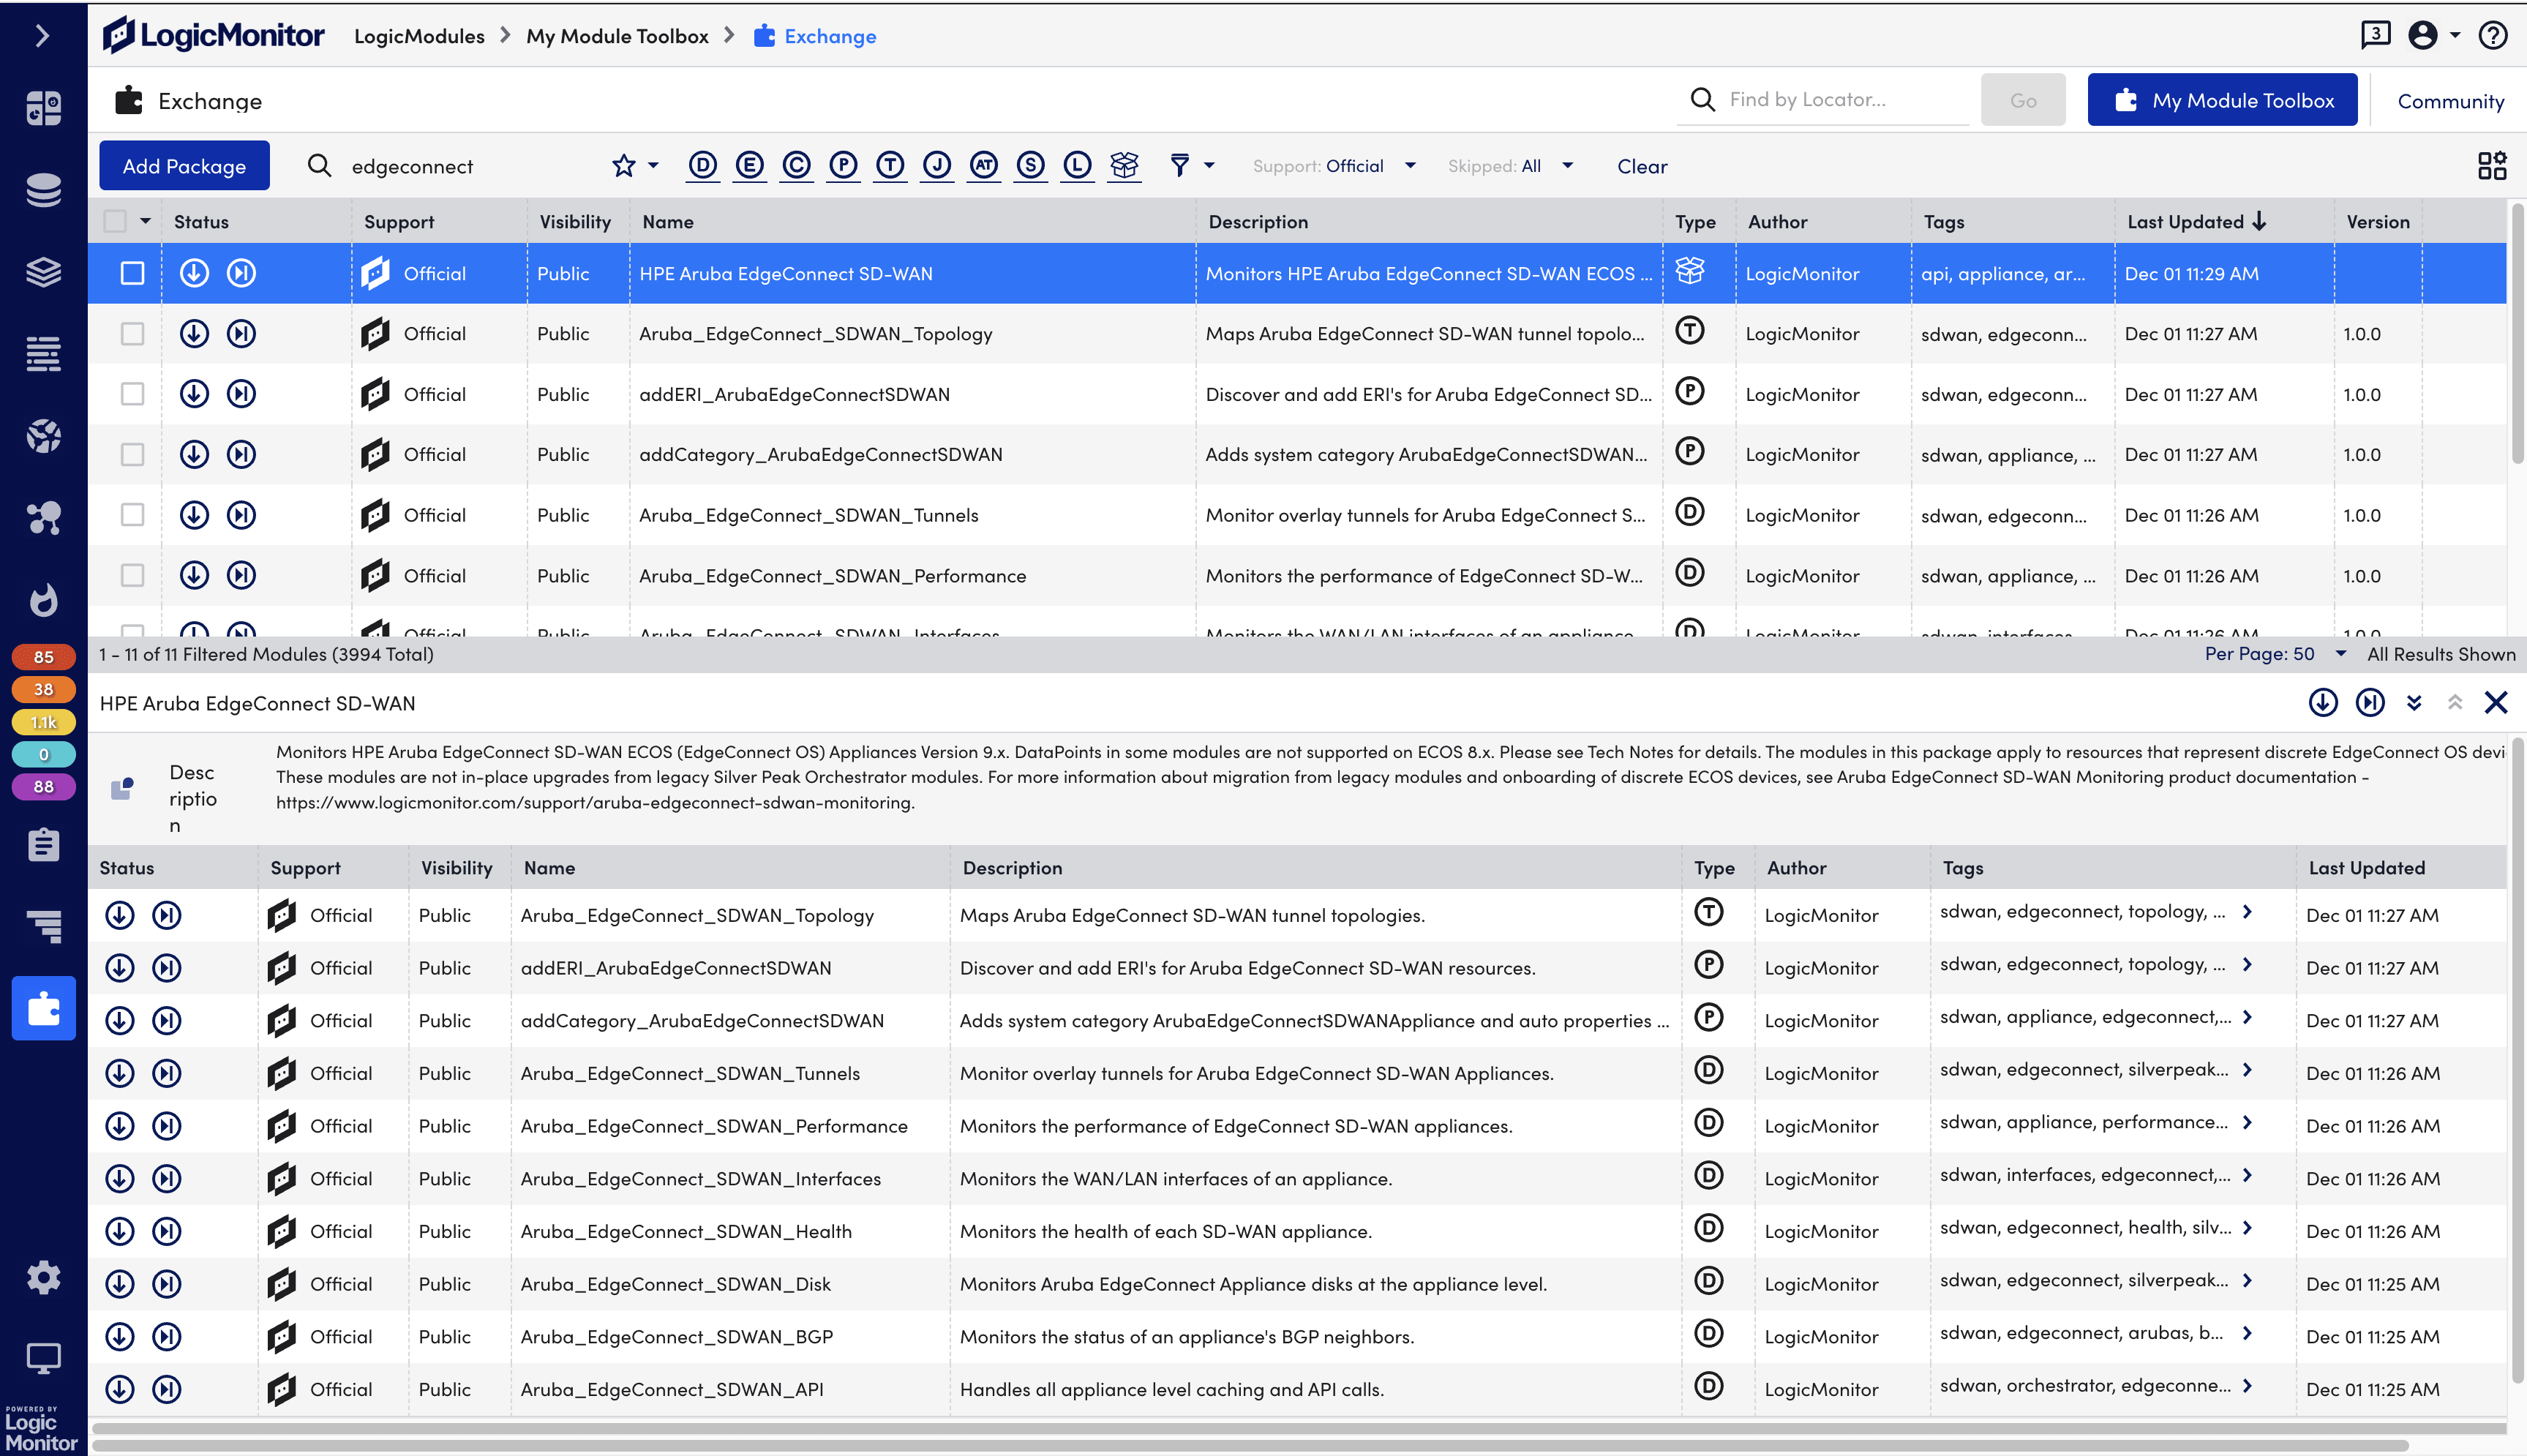Open the Settings gear sidebar icon
2527x1456 pixels.
43,1277
